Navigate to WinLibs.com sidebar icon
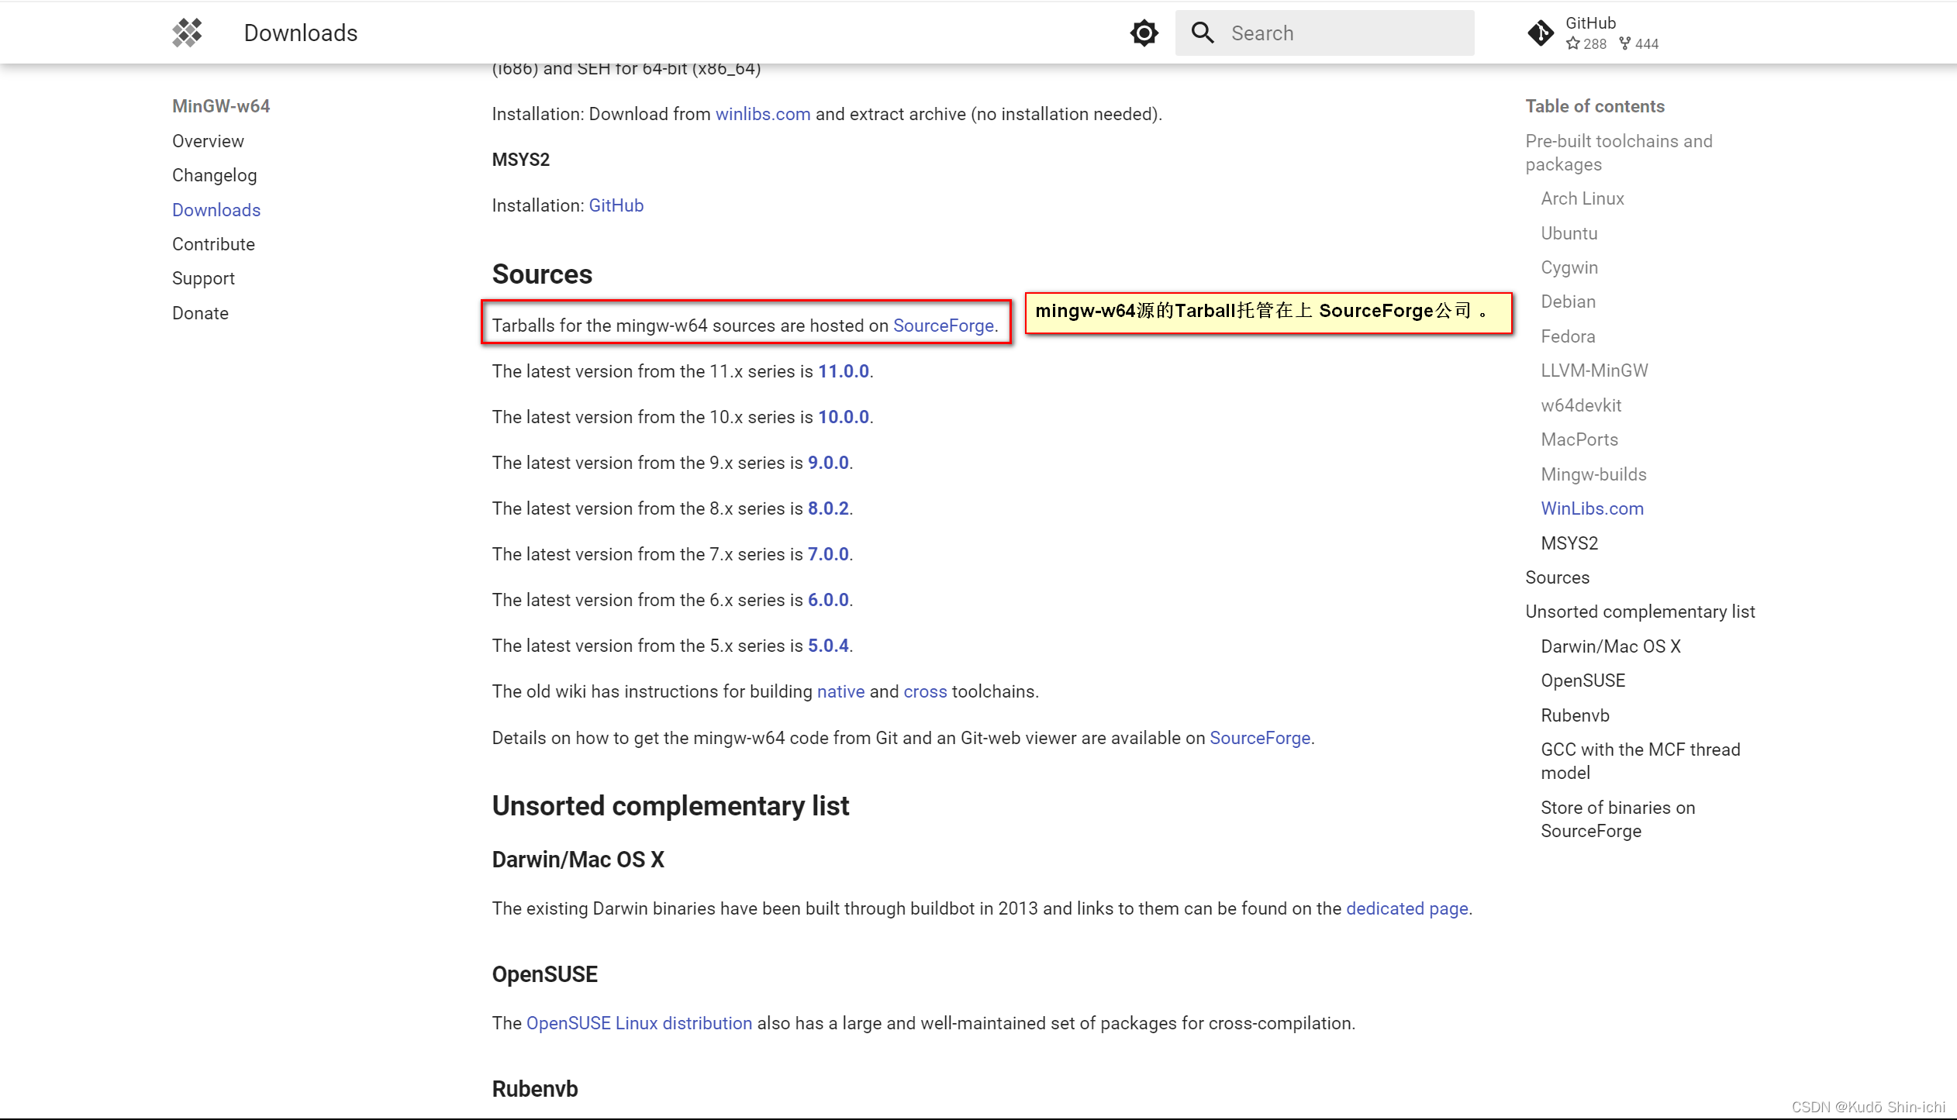Viewport: 1957px width, 1120px height. (1591, 508)
